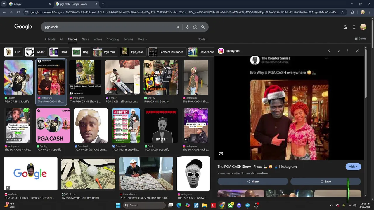Open the Windows Start menu

click(x=118, y=205)
